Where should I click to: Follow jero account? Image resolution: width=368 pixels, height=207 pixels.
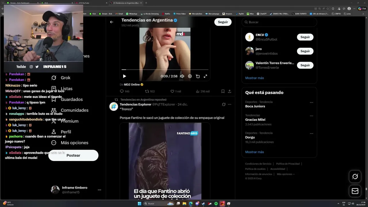(x=305, y=51)
